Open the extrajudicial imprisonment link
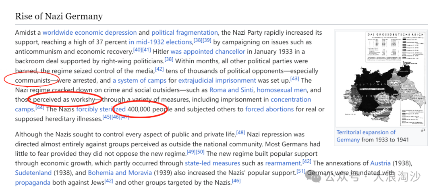The width and height of the screenshot is (435, 194). click(217, 81)
